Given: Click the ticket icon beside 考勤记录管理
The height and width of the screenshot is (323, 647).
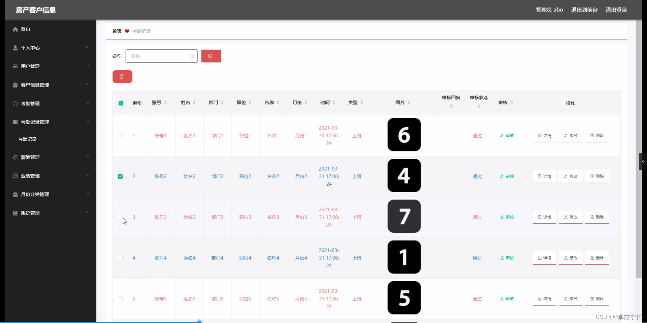Looking at the screenshot, I should tap(15, 122).
